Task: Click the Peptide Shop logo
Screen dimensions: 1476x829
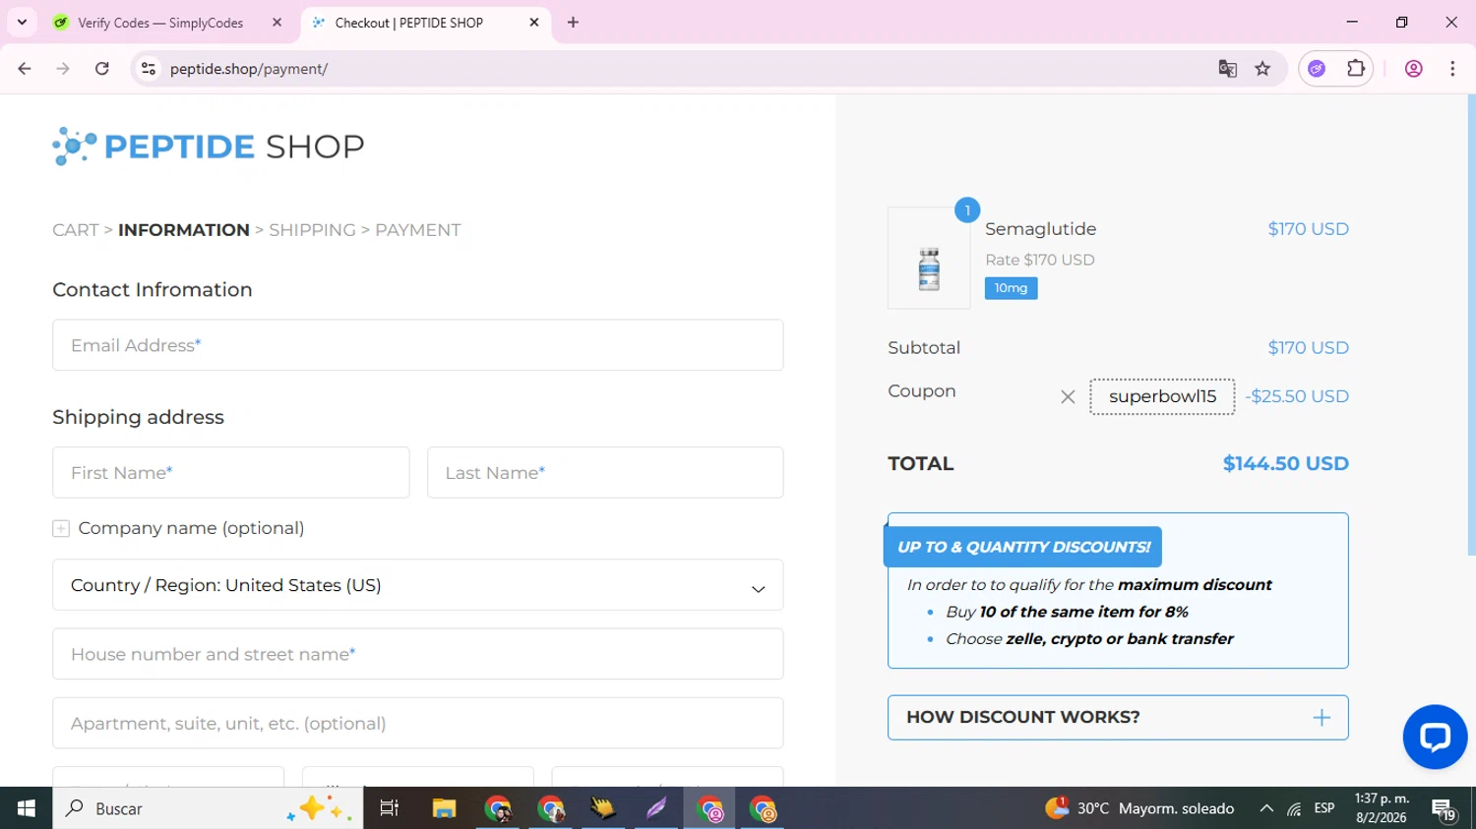Action: (208, 147)
